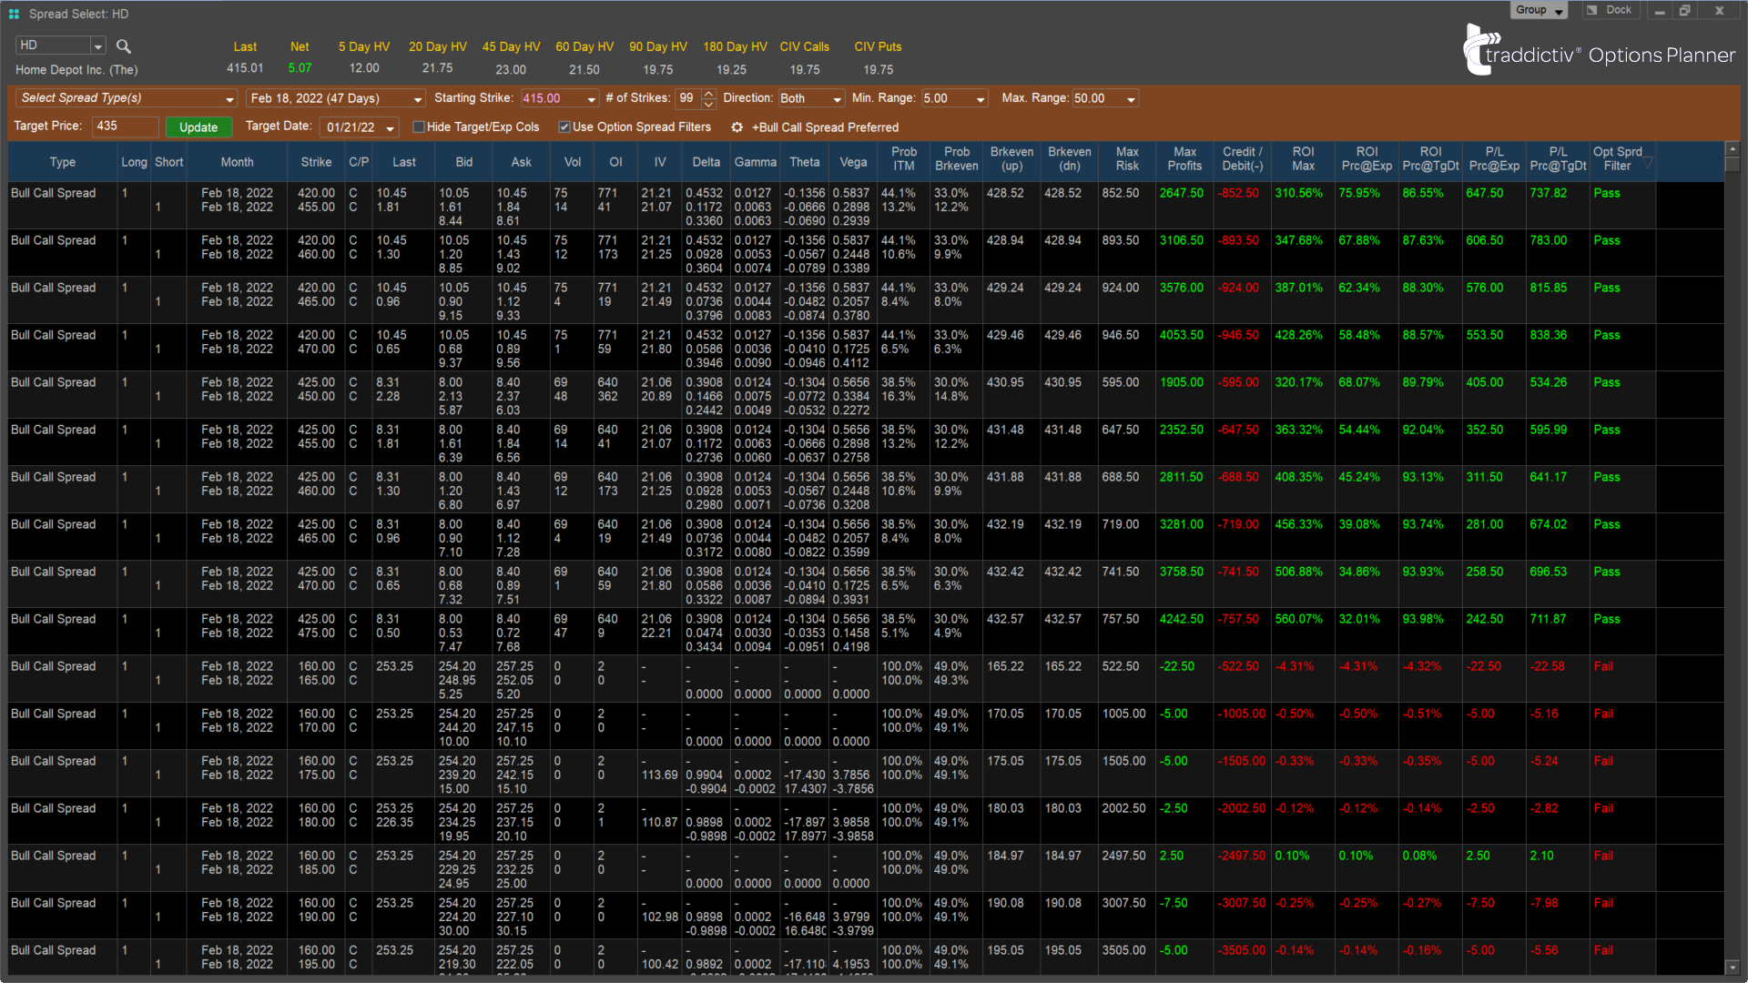Open Target Date 01/21/22 dropdown
The height and width of the screenshot is (983, 1748).
390,127
